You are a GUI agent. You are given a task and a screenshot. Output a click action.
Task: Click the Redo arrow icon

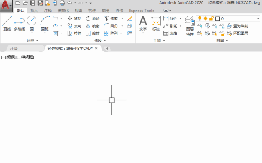tap(81, 3)
